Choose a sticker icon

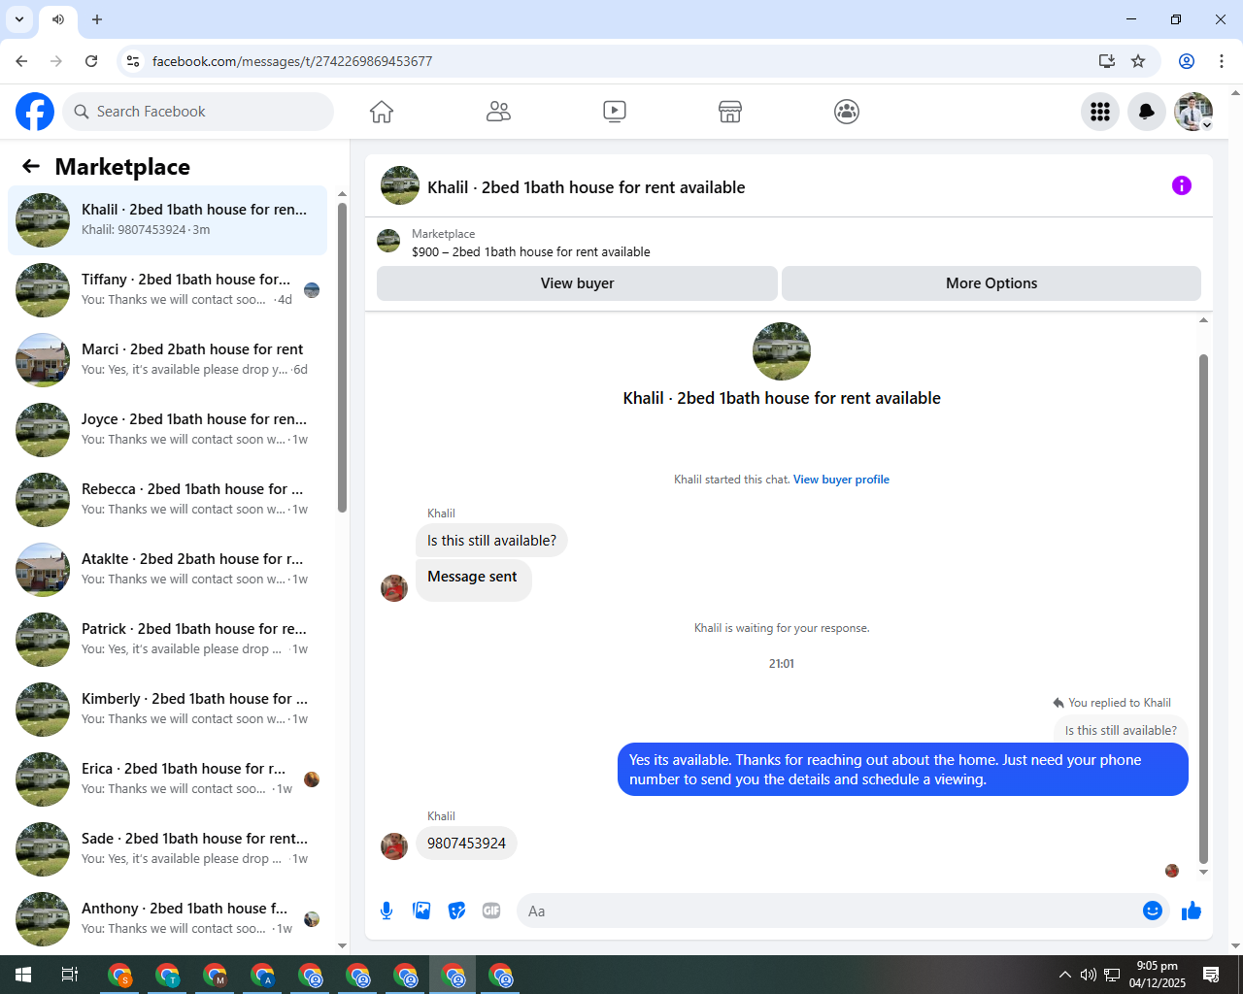pos(456,911)
